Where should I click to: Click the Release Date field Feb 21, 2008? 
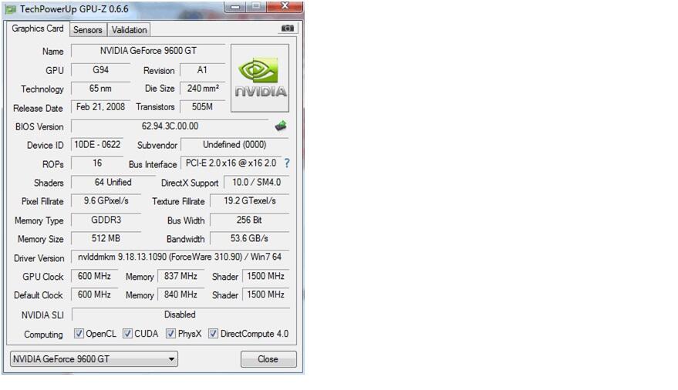pyautogui.click(x=101, y=107)
